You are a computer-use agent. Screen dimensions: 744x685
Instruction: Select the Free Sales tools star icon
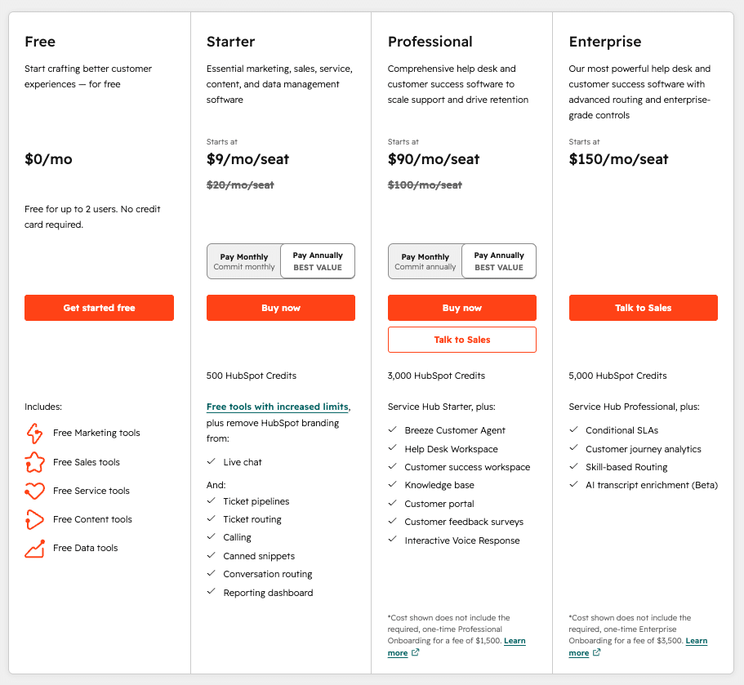(35, 461)
